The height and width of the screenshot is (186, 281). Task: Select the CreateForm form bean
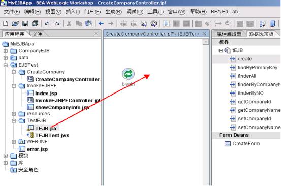(246, 143)
